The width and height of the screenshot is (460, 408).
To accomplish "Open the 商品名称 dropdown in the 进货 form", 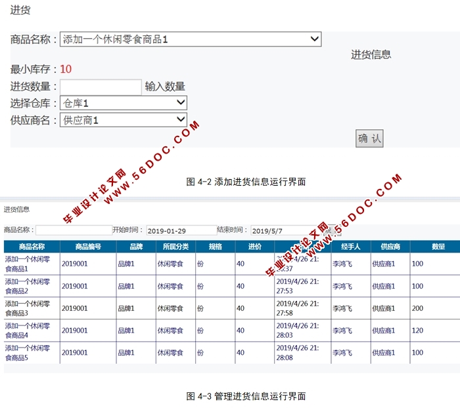I will 191,39.
